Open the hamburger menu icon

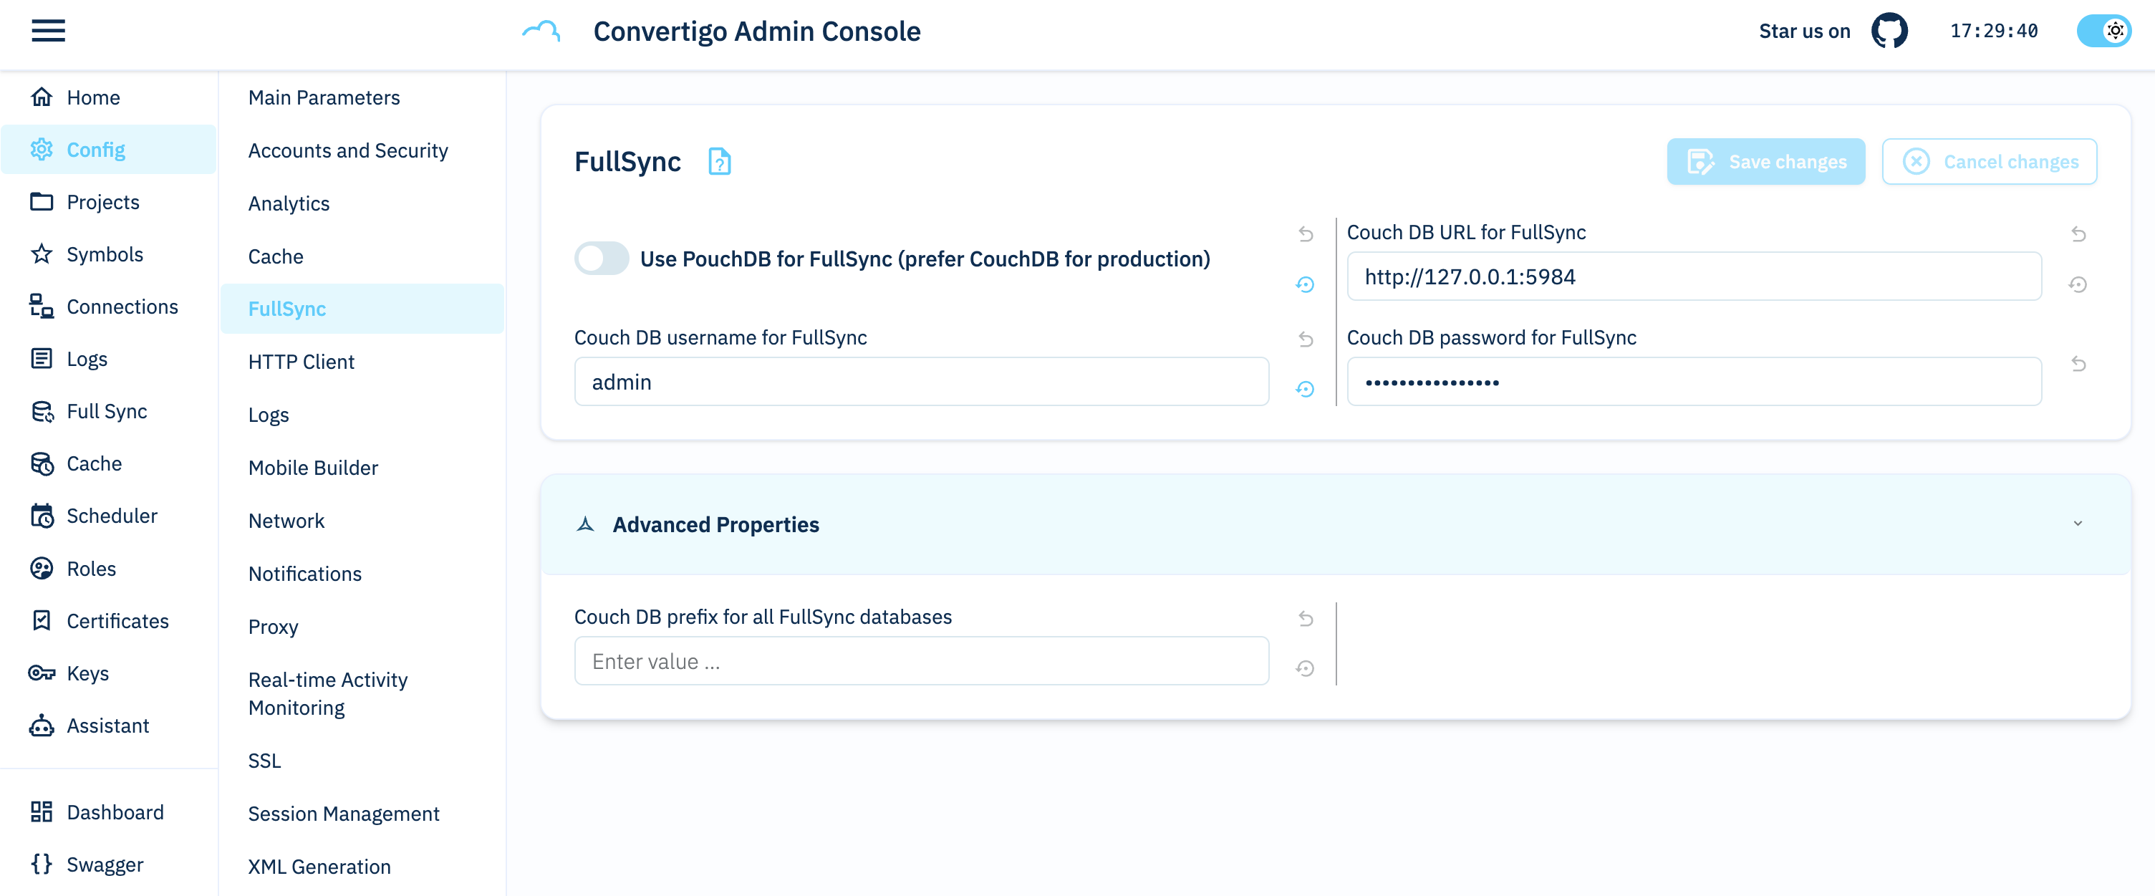(48, 31)
